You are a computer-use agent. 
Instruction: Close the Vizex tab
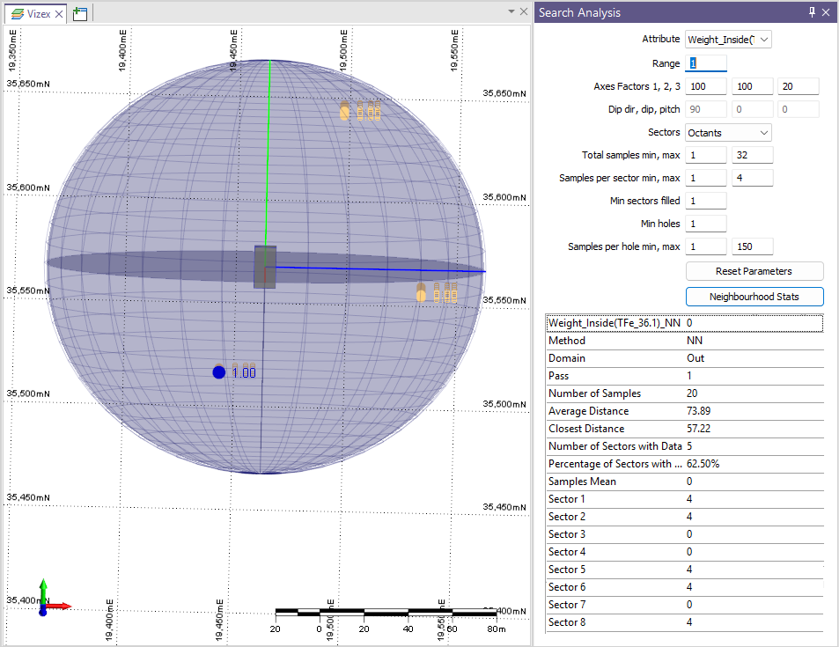[60, 13]
